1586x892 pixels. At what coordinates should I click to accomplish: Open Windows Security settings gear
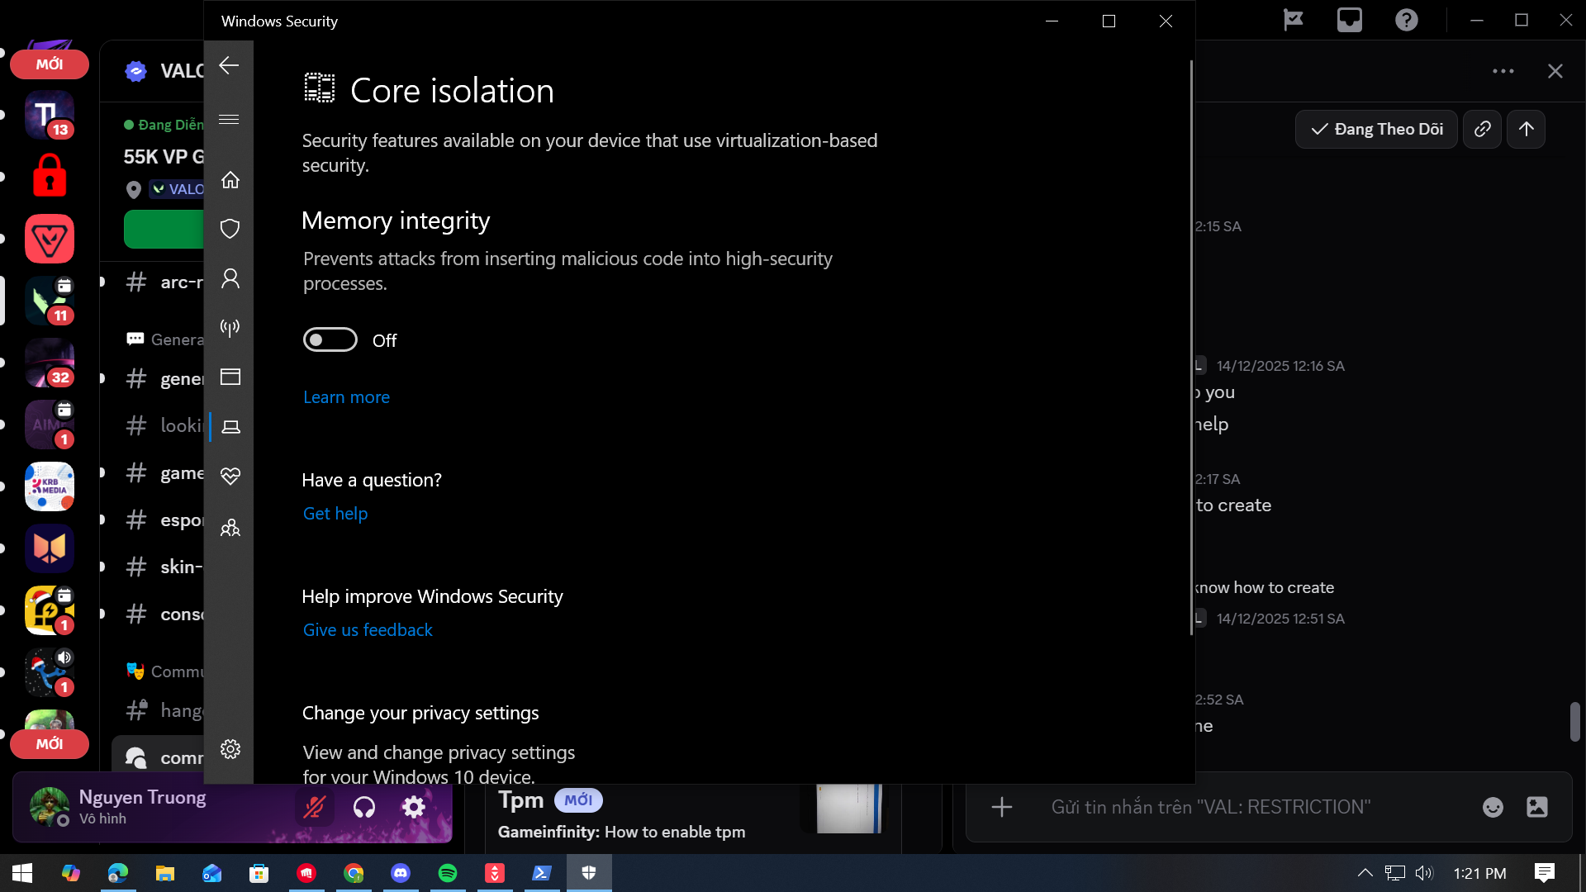230,749
